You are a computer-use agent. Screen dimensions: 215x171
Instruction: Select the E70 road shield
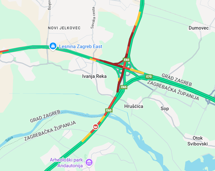coord(149,76)
